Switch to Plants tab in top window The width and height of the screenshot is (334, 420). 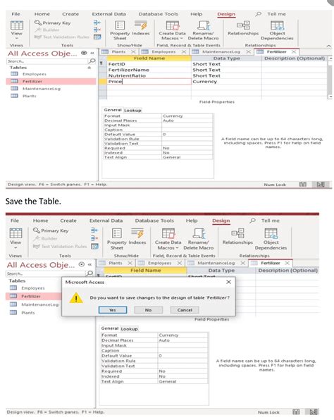pyautogui.click(x=118, y=51)
